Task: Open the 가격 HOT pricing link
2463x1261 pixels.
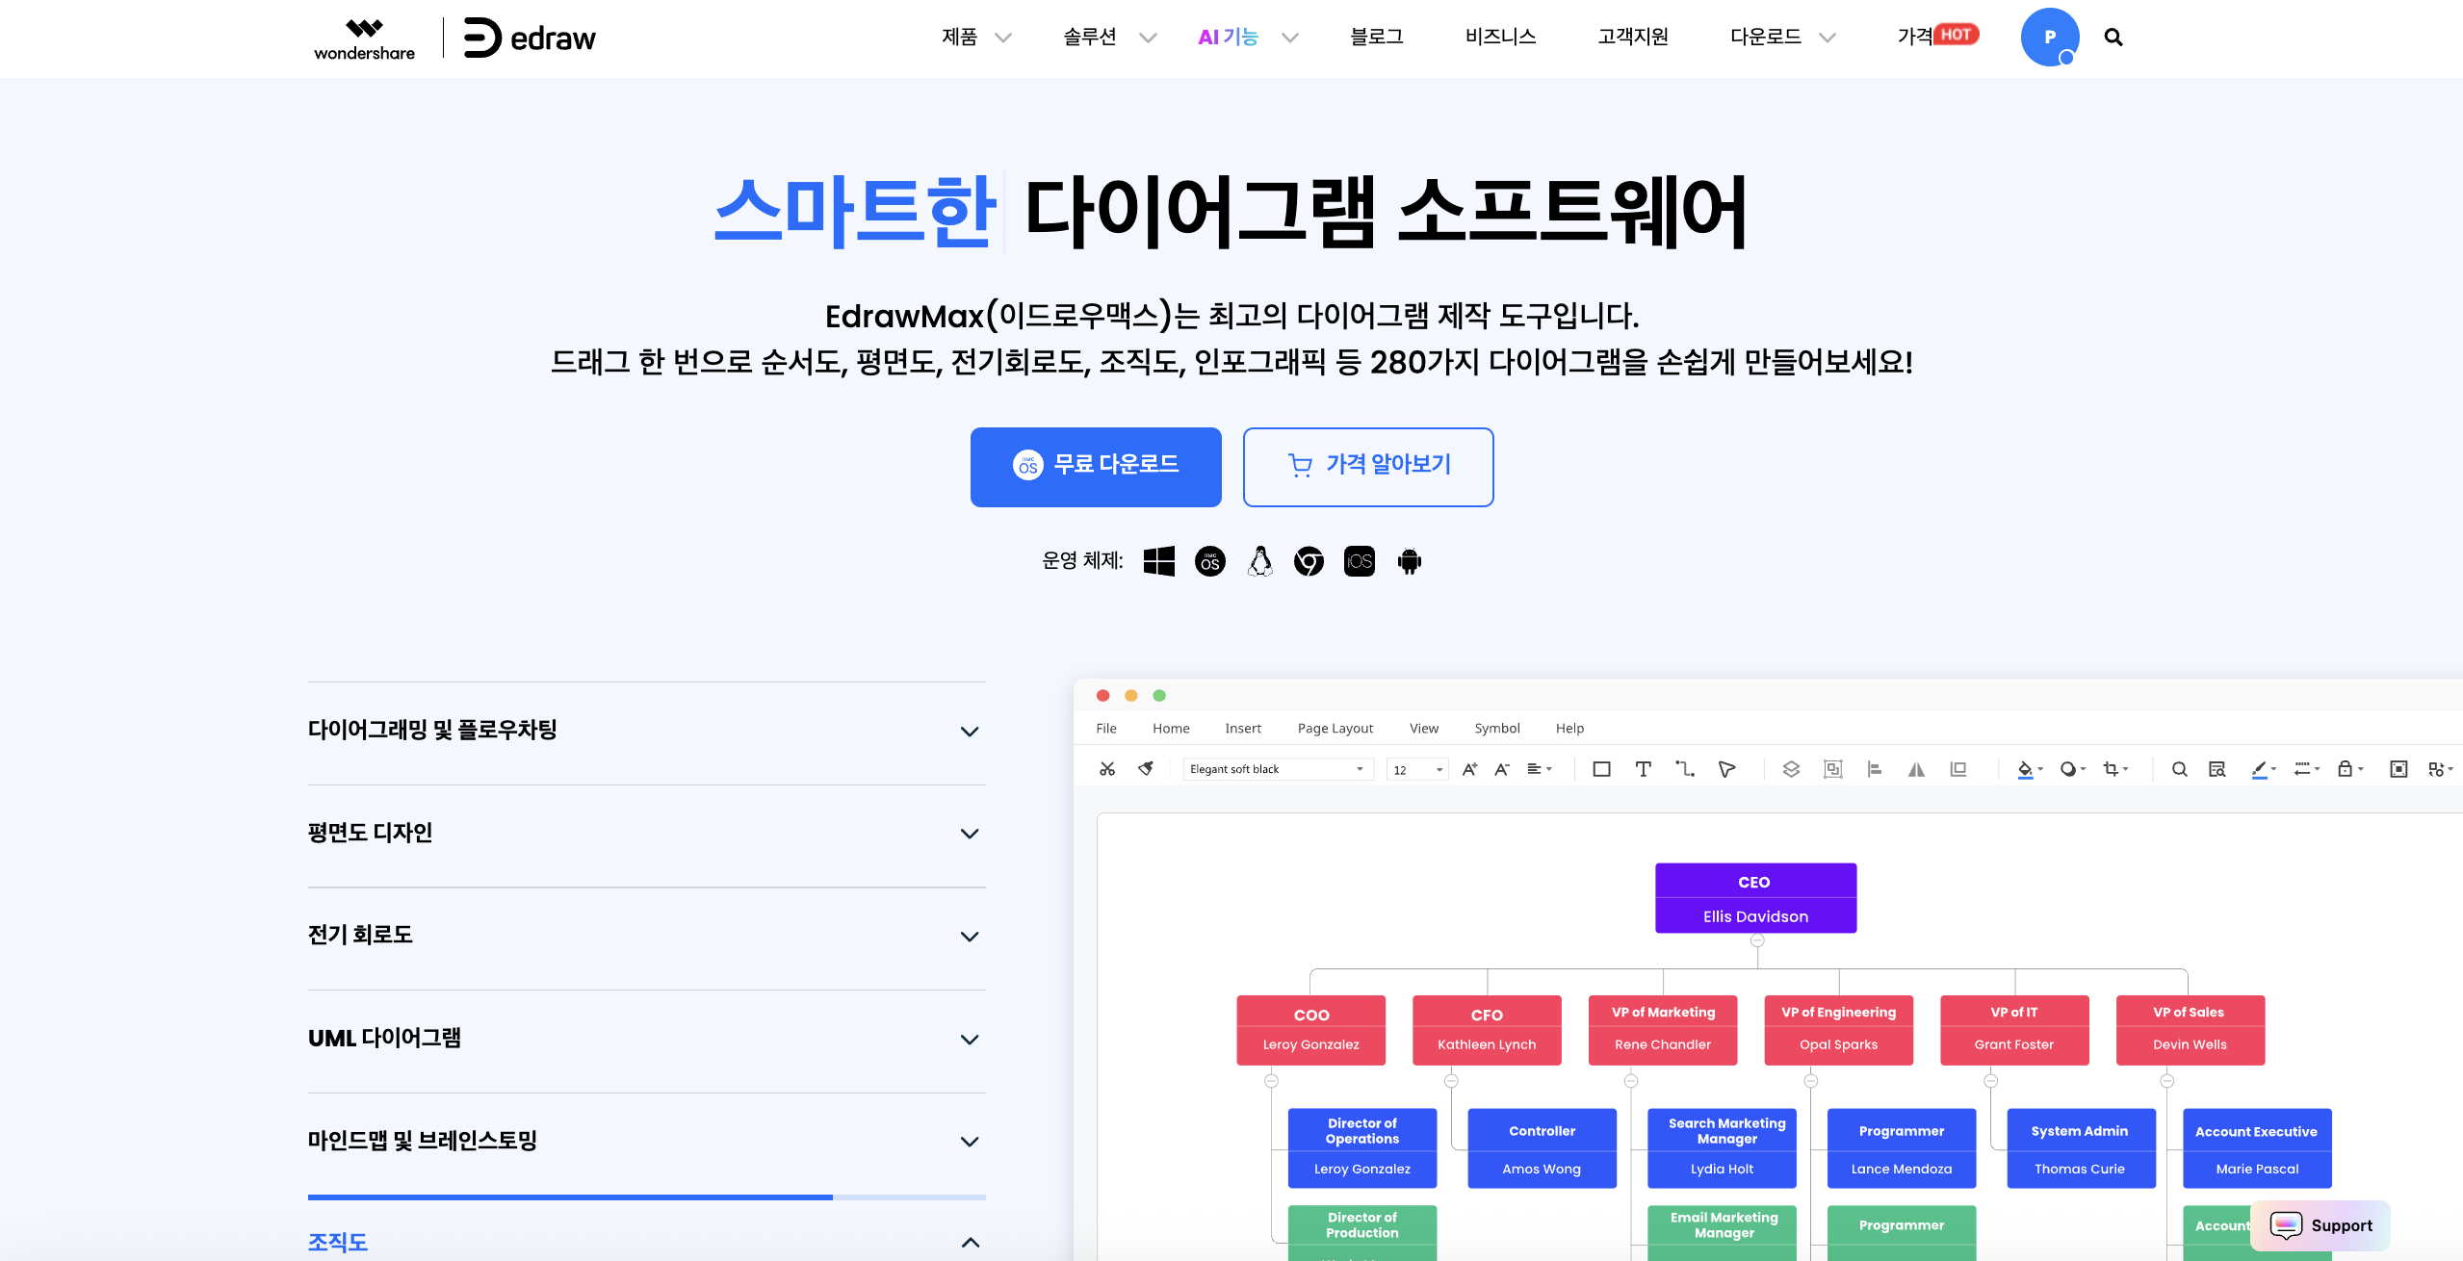Action: [x=1937, y=37]
